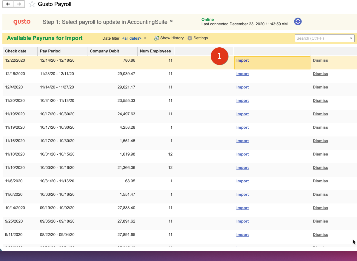
Task: Select pay period 11/28/20 - 12/11/20
Action: coord(62,76)
